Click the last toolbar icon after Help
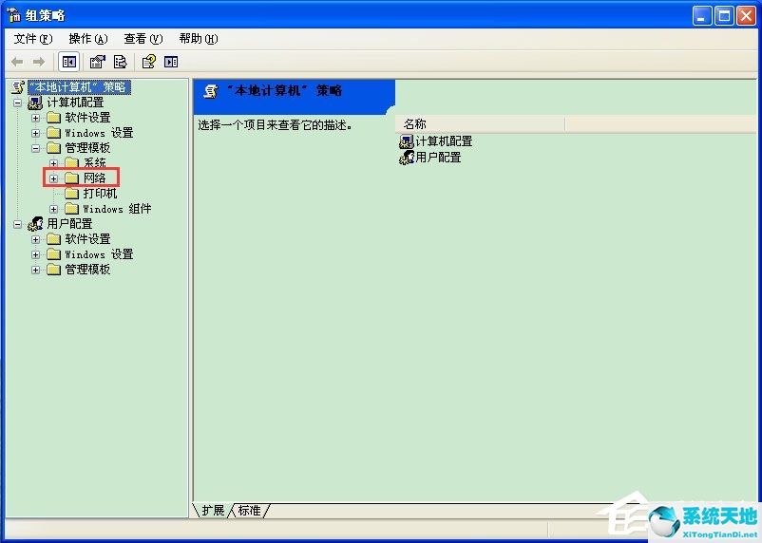Screen dimensions: 762x543 pos(171,62)
